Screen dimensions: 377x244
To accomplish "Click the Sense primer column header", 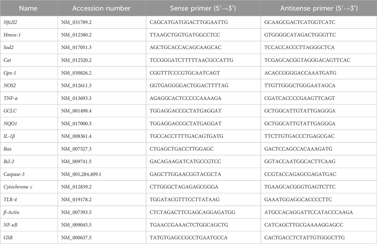I will tap(203, 8).
